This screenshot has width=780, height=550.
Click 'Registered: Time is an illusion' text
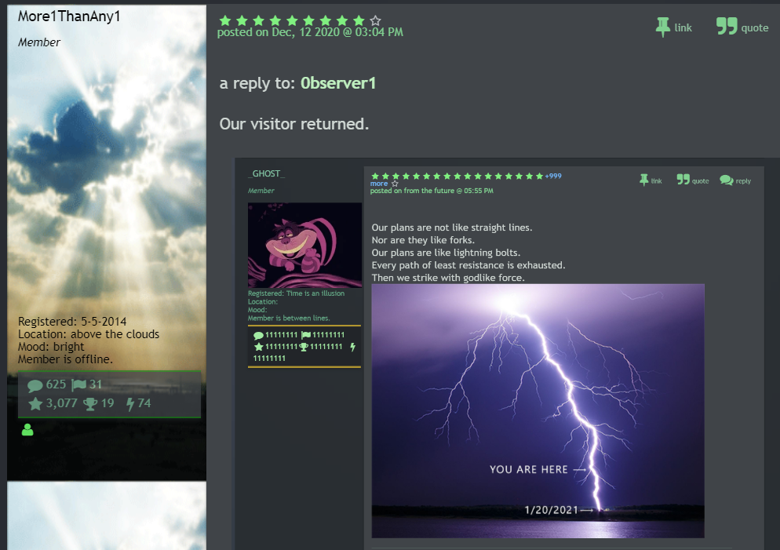click(x=296, y=293)
